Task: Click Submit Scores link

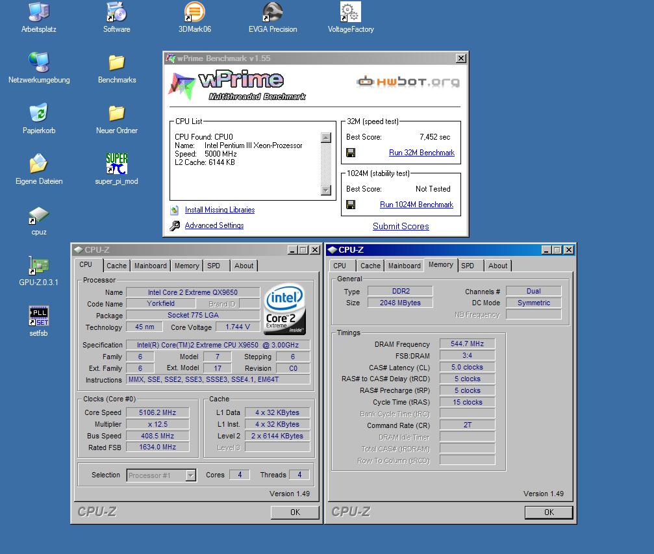Action: pos(401,226)
